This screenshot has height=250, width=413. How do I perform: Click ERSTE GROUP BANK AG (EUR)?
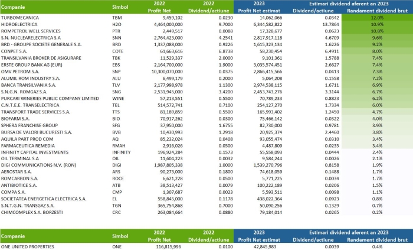[x=32, y=65]
